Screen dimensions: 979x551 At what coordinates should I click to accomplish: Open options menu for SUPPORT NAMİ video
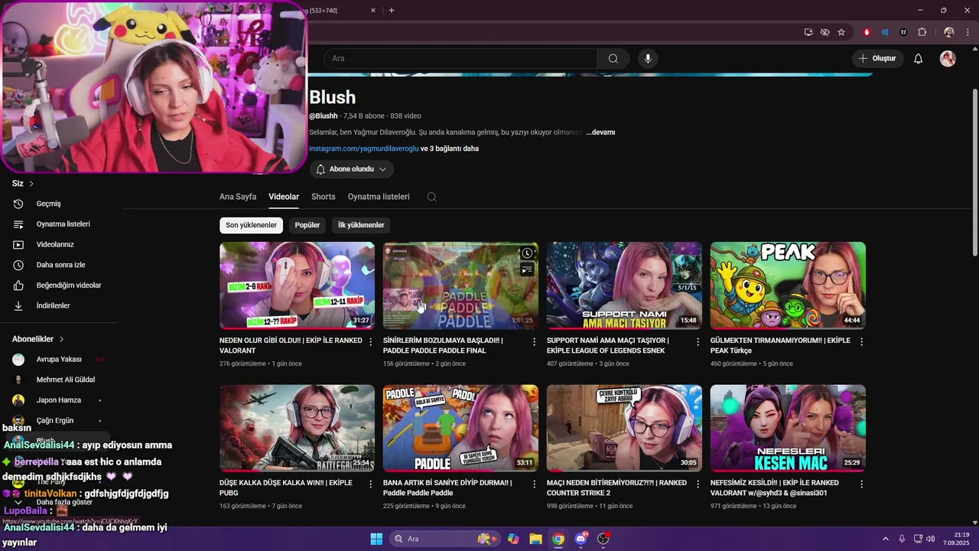tap(698, 342)
